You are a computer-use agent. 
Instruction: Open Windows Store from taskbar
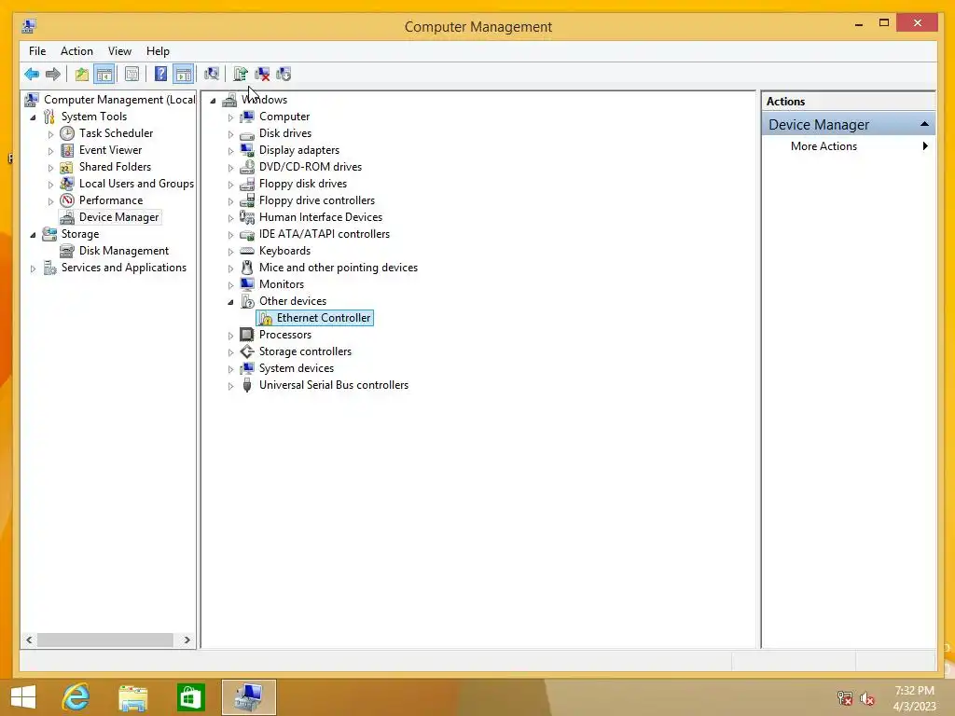click(190, 697)
